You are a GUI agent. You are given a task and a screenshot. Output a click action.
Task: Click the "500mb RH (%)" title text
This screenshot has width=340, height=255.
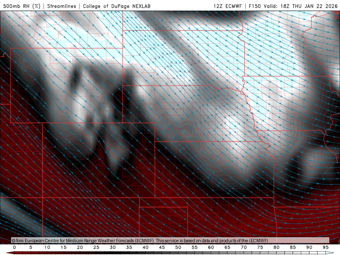click(x=22, y=6)
